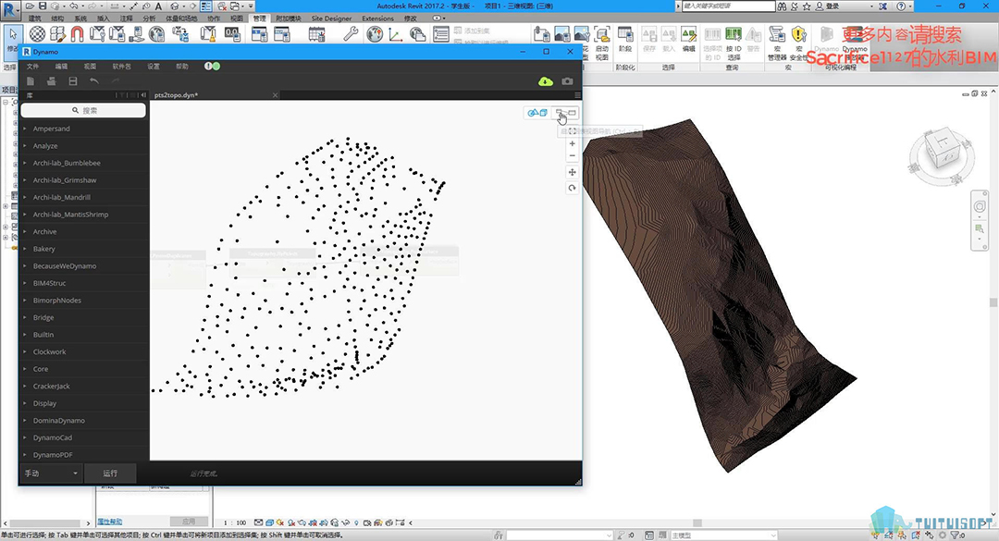
Task: Click the library 搜索 search field
Action: point(83,110)
